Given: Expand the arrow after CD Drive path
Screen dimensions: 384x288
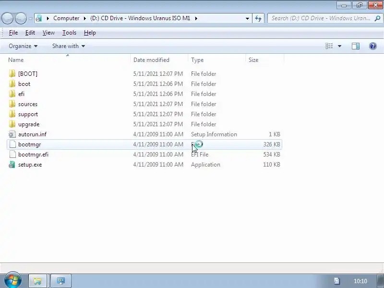Looking at the screenshot, I should click(196, 18).
